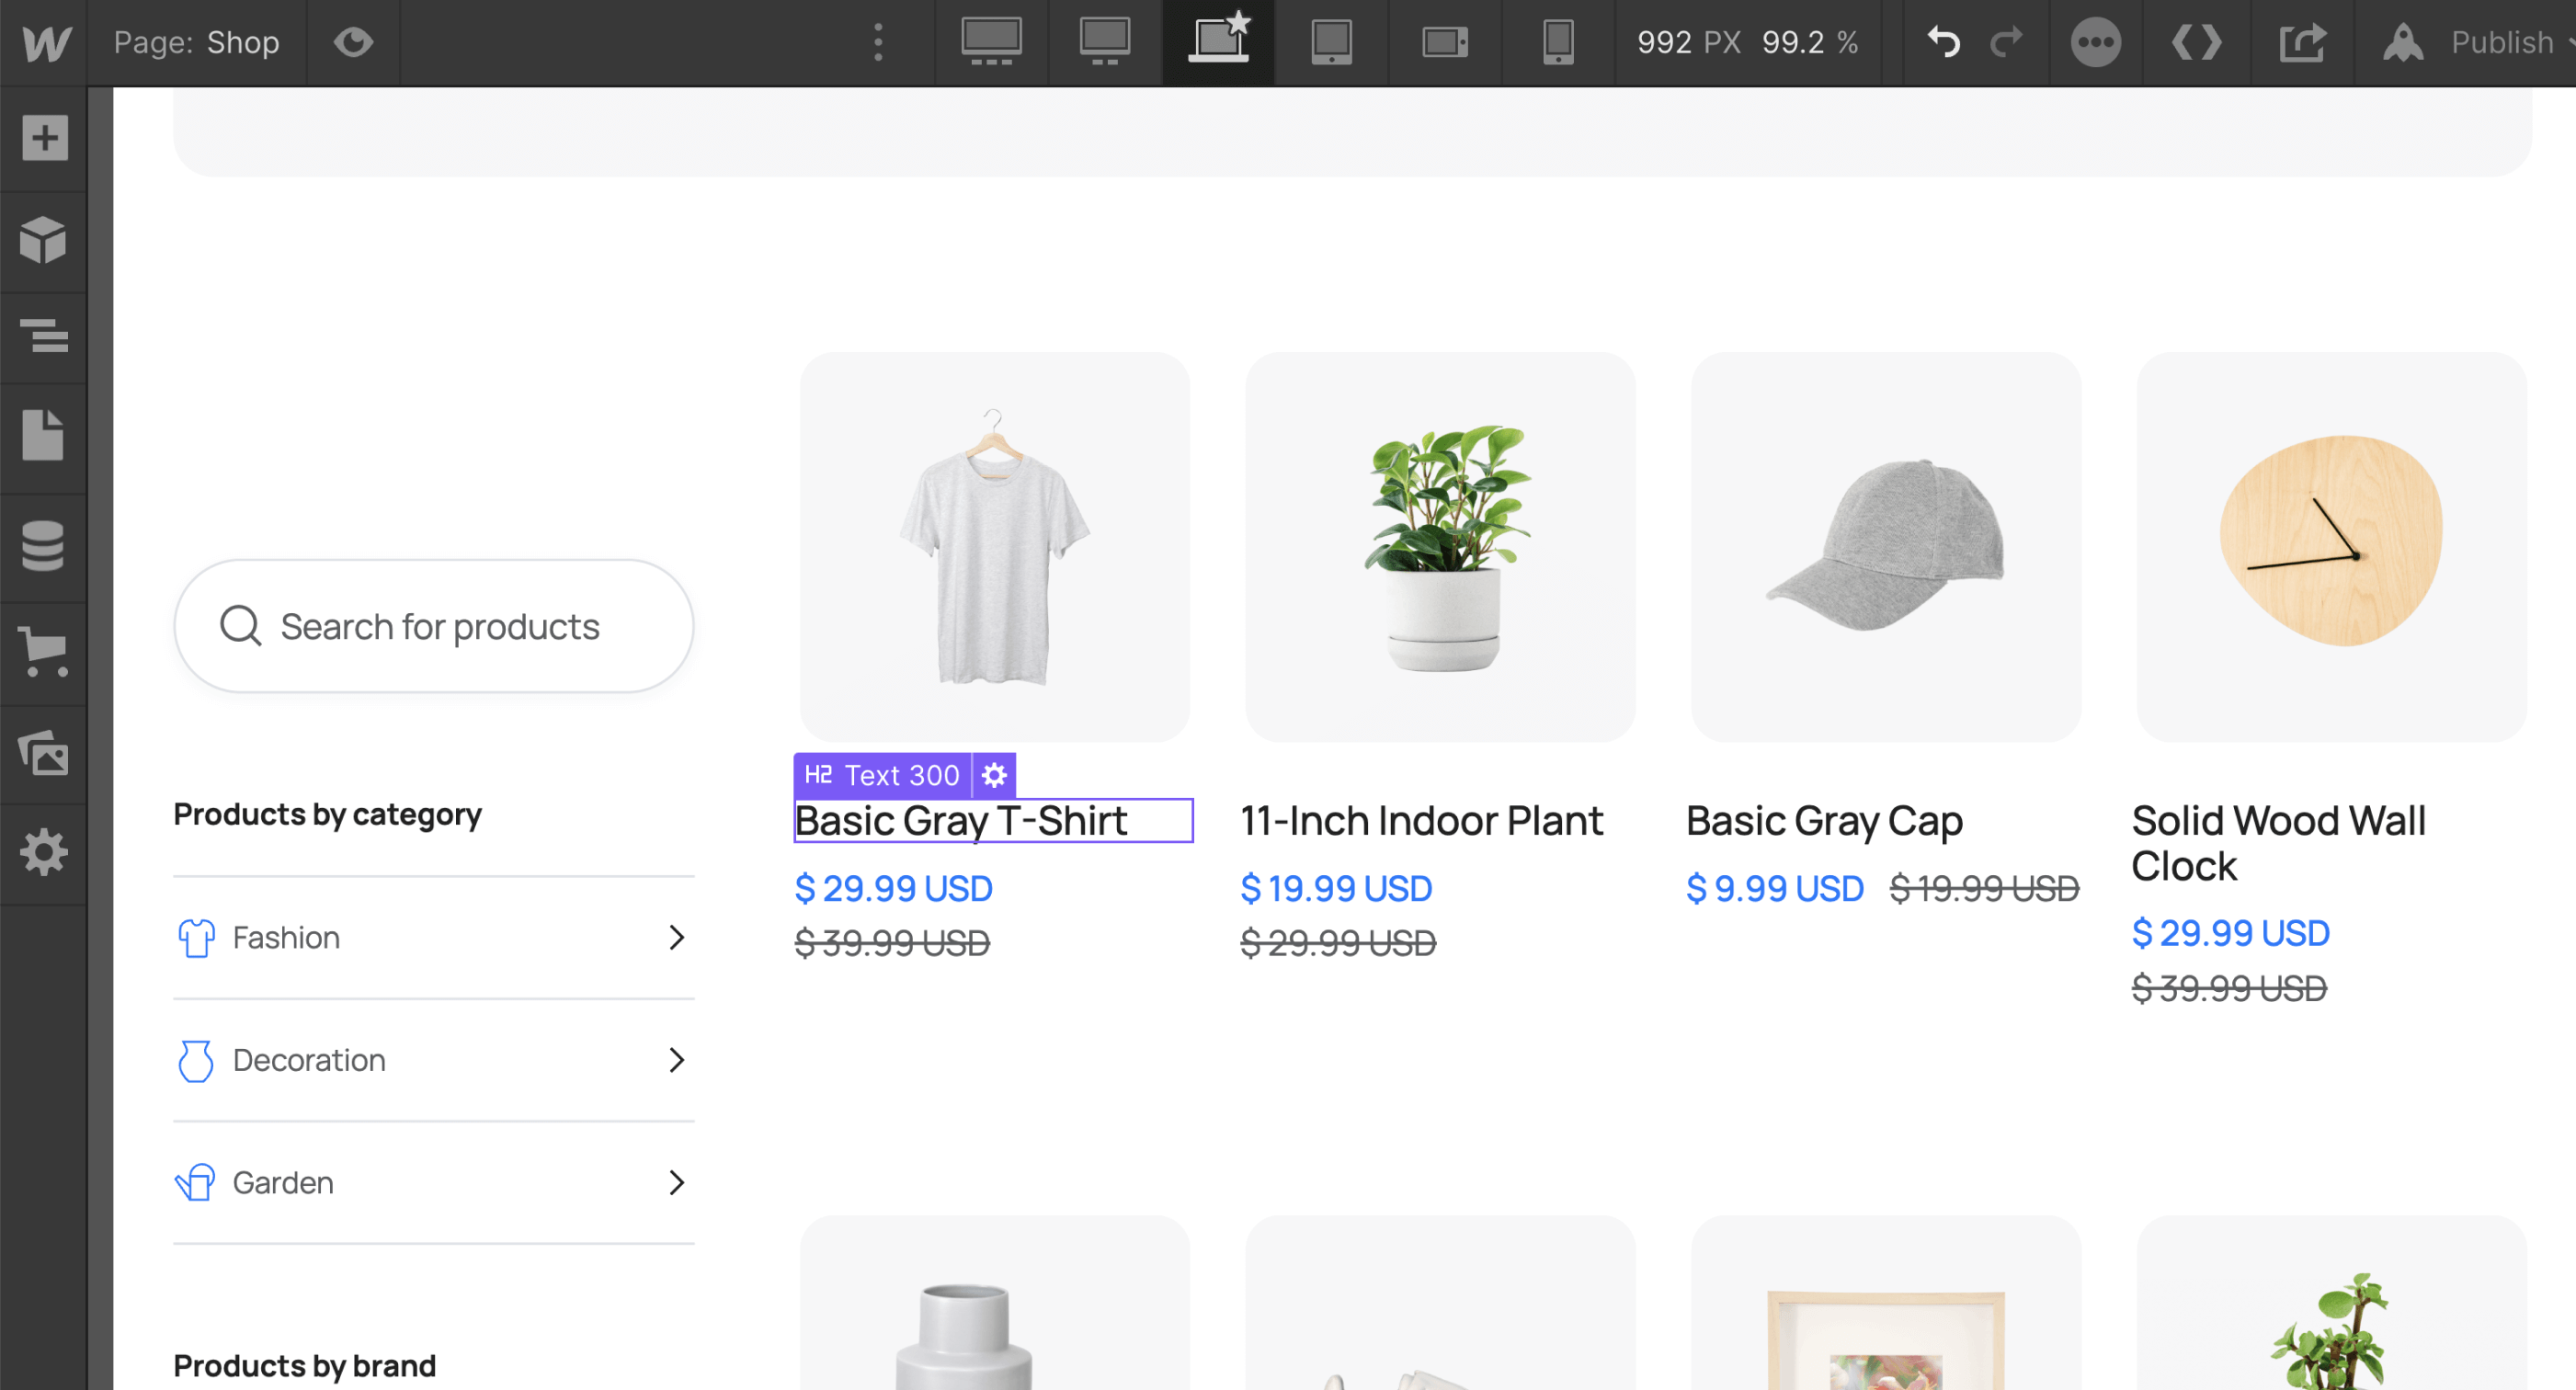
Task: Open the Assets images panel
Action: [44, 753]
